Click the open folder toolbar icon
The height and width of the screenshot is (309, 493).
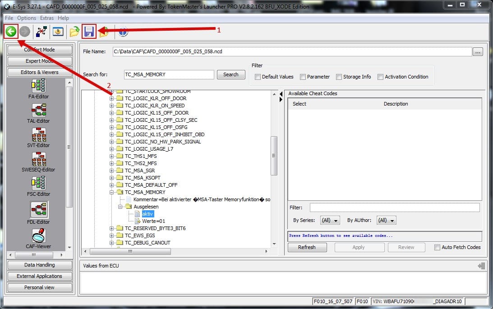pyautogui.click(x=74, y=32)
